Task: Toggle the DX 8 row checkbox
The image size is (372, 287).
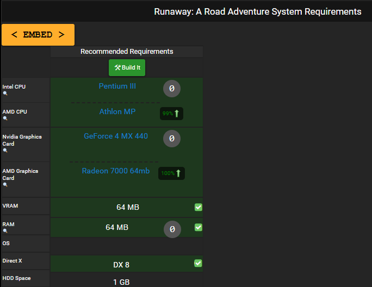Action: click(198, 263)
